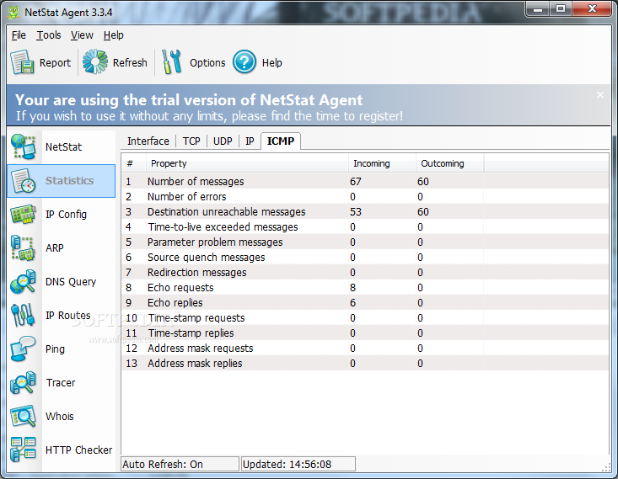
Task: Open the DNS Query sidebar icon
Action: (24, 282)
